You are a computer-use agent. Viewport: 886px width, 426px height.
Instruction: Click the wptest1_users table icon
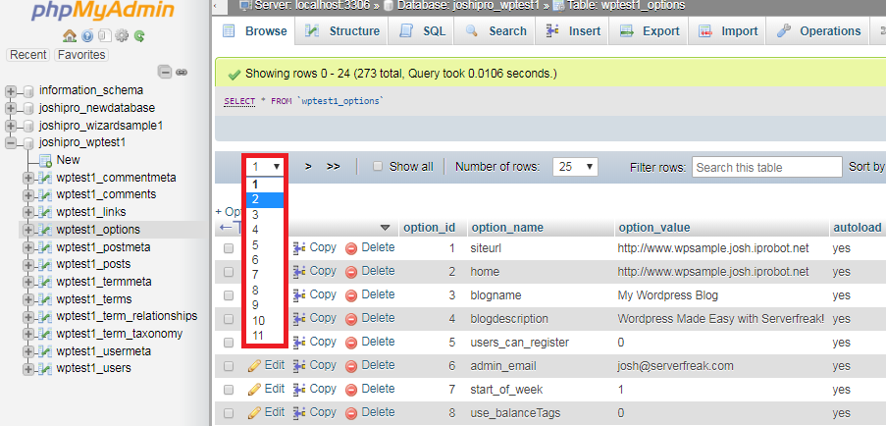coord(45,368)
